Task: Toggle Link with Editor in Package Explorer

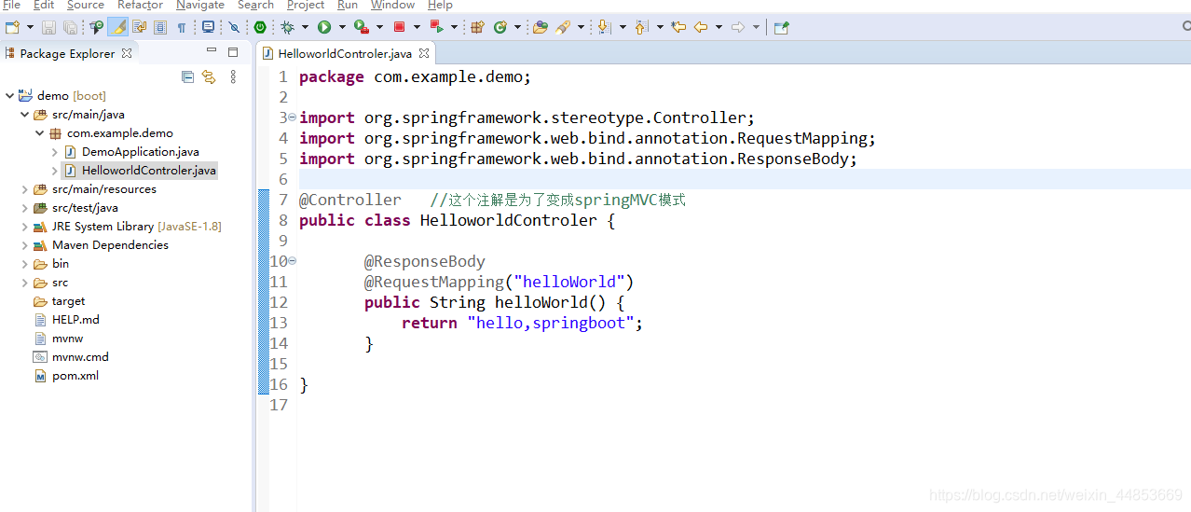Action: (x=209, y=76)
